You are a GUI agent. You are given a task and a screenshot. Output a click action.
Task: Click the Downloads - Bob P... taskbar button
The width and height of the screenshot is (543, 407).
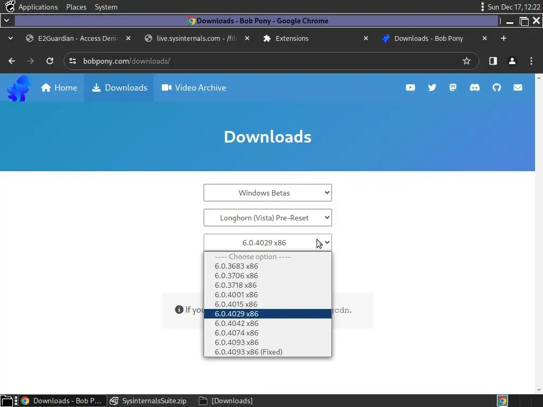click(62, 401)
